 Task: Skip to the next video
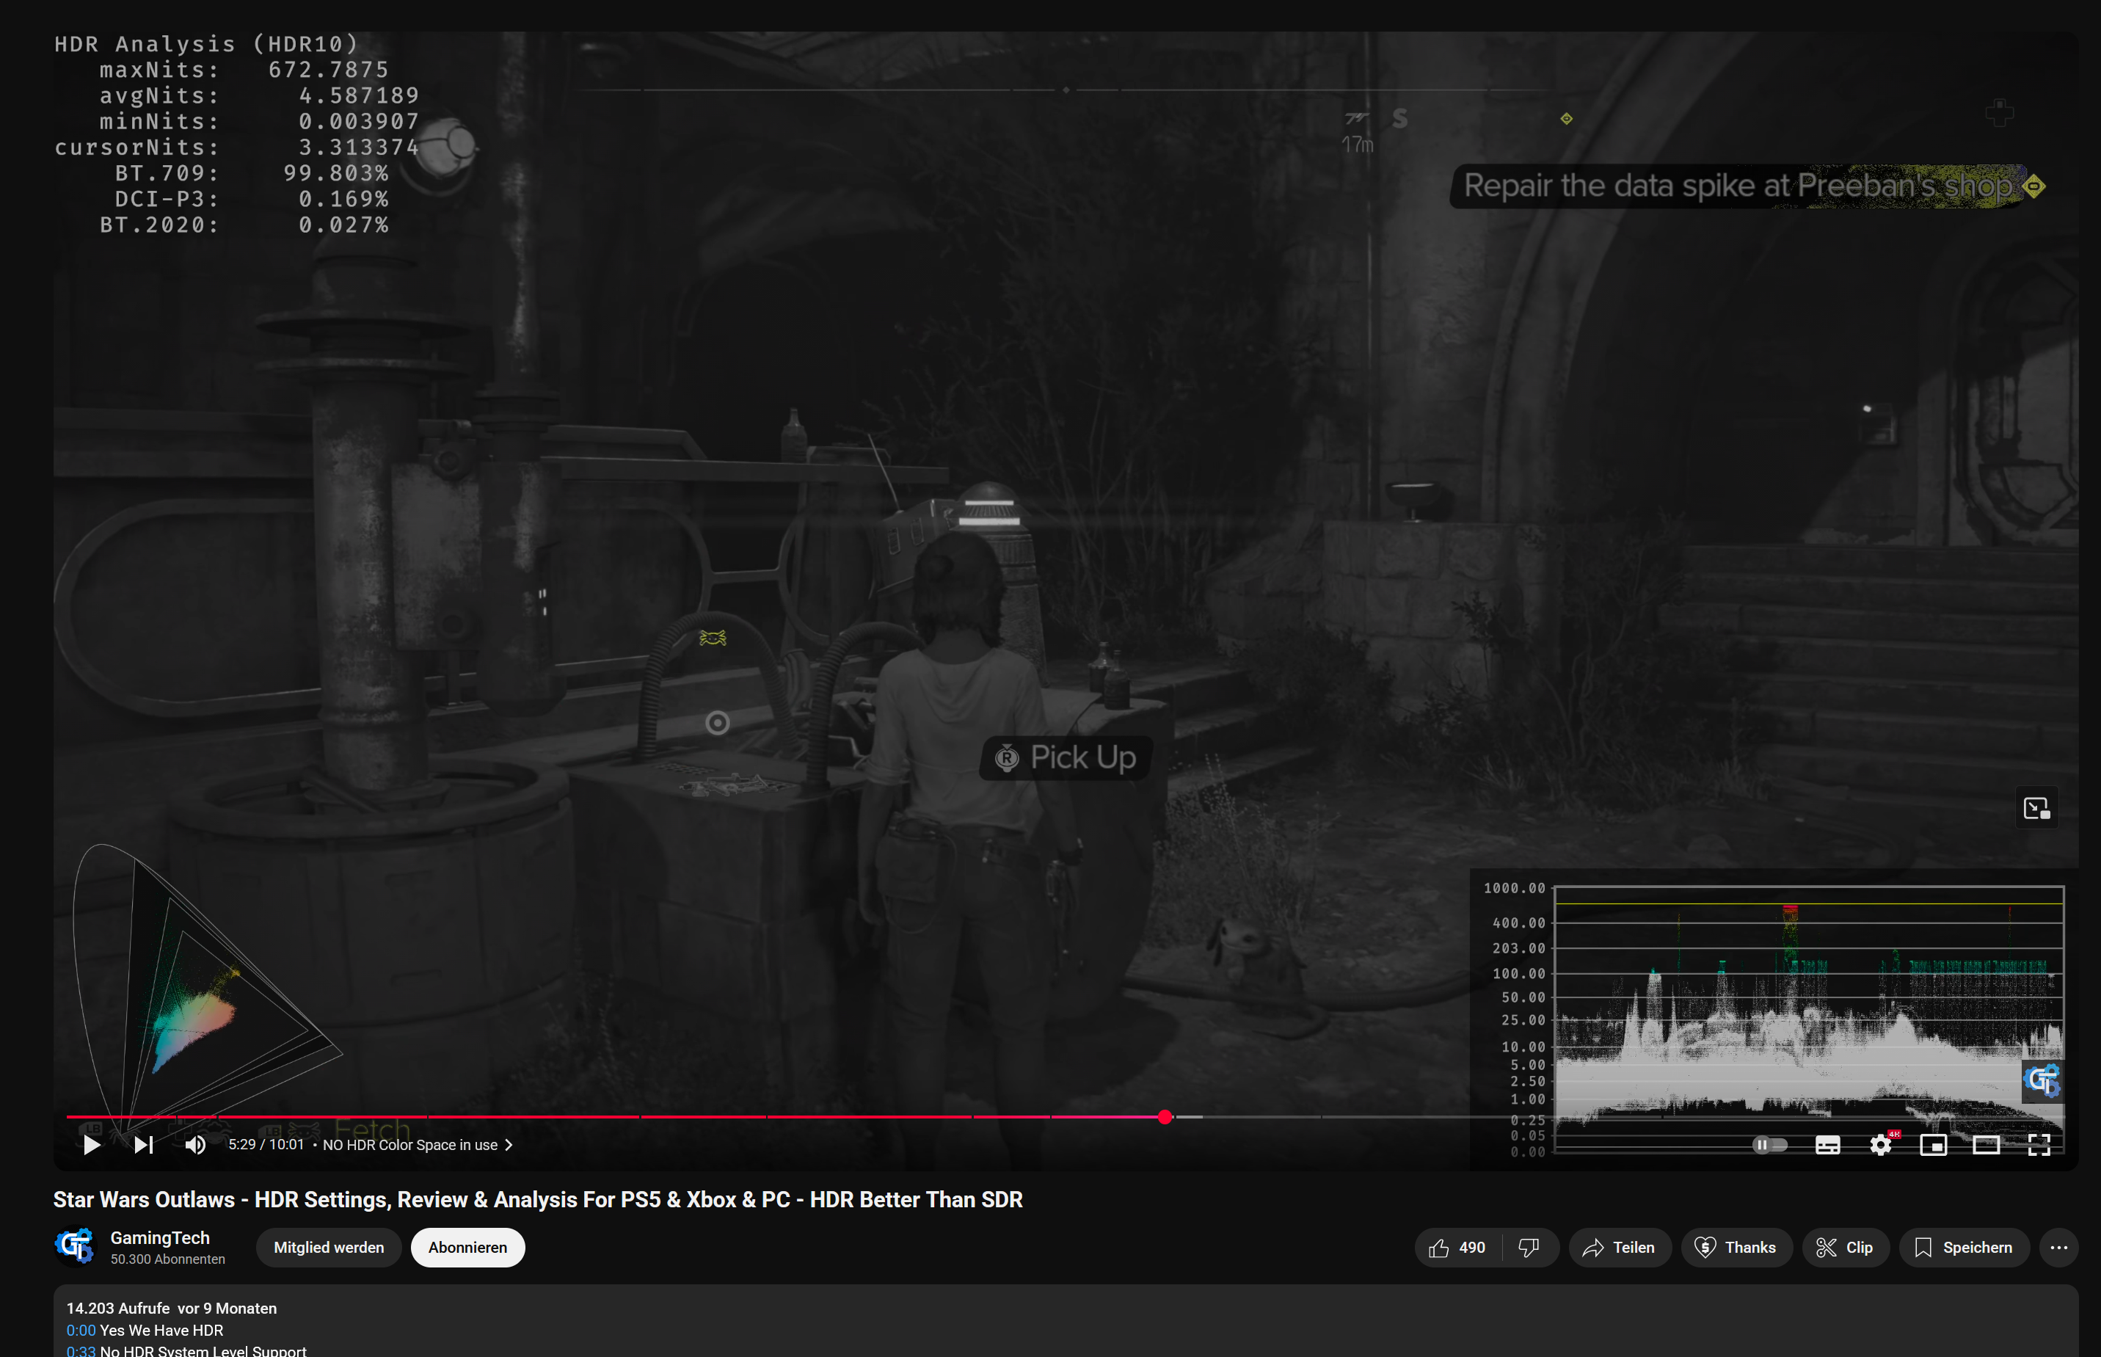(x=144, y=1143)
